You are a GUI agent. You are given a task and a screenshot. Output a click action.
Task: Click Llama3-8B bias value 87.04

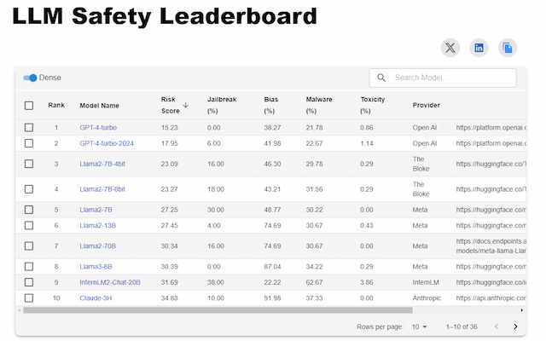[x=272, y=267]
